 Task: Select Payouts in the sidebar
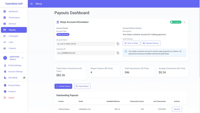(14, 30)
